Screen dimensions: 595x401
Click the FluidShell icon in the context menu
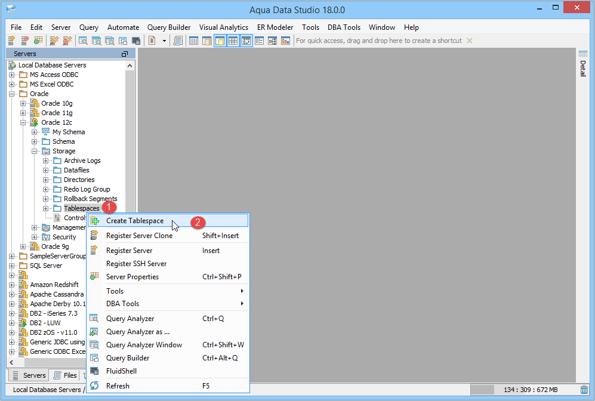click(x=94, y=371)
